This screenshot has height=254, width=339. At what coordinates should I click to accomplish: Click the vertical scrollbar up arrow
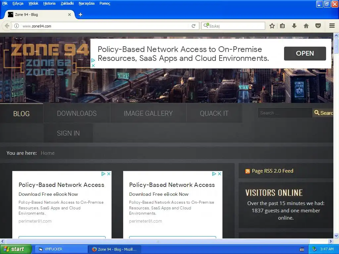pos(336,35)
